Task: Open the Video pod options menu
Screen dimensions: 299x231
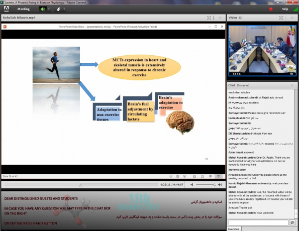Action: pyautogui.click(x=292, y=18)
